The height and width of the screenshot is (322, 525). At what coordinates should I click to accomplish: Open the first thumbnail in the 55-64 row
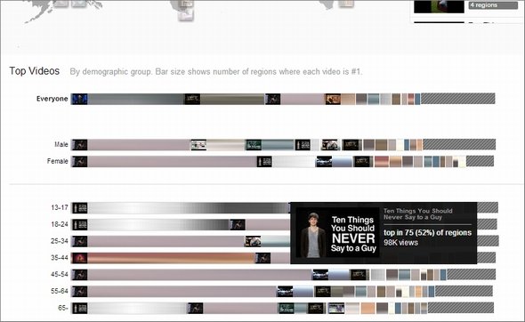pos(80,292)
